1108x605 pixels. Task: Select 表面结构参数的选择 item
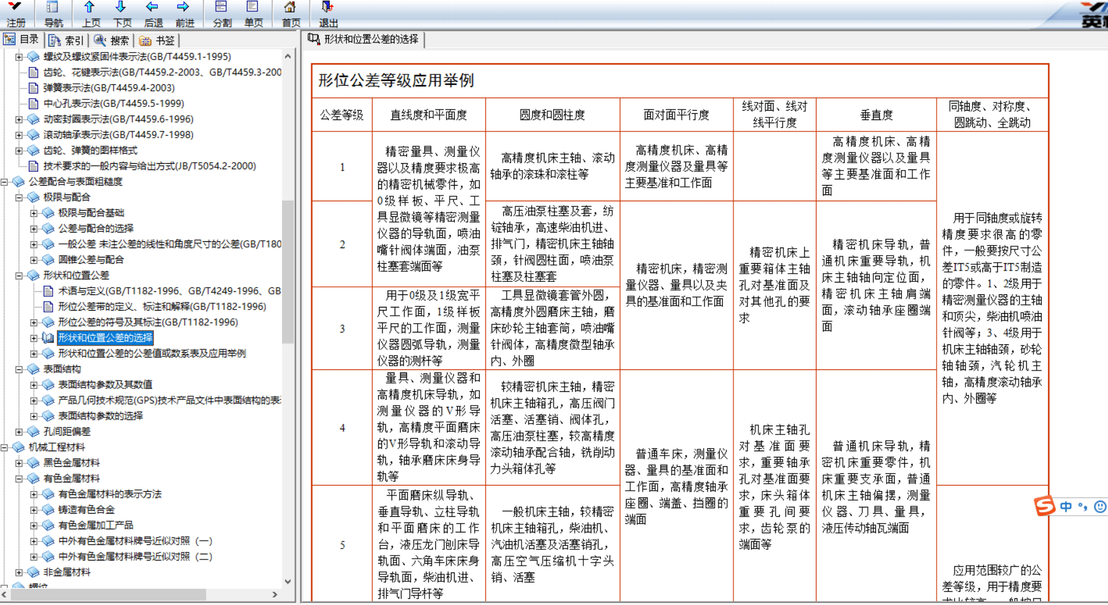click(x=100, y=416)
